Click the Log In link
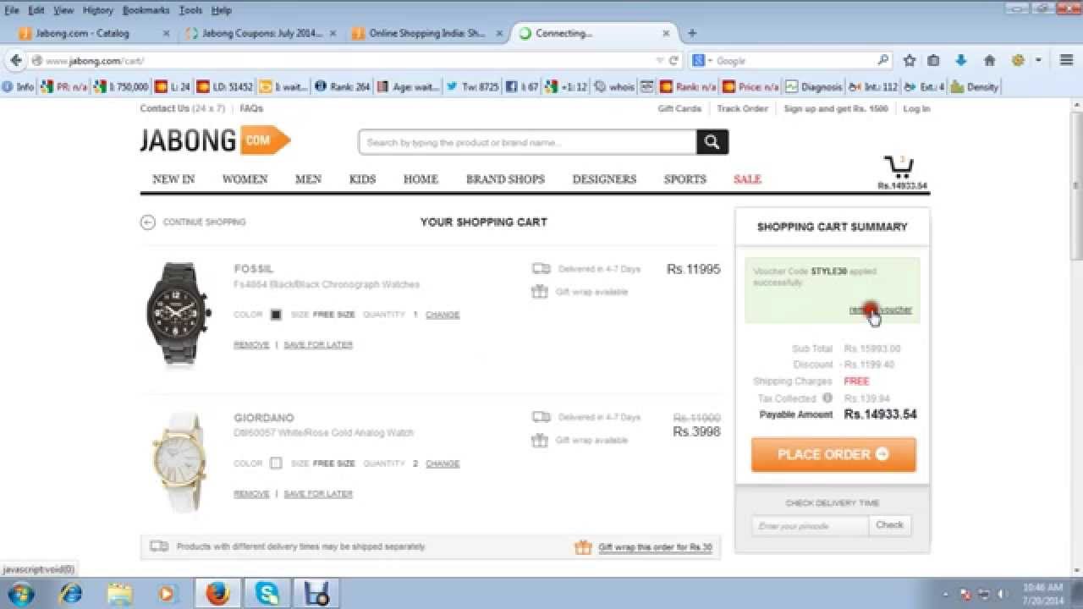This screenshot has height=609, width=1083. point(916,108)
